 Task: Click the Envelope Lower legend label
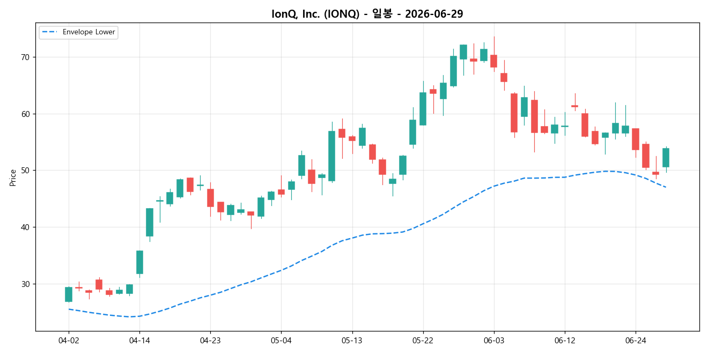(x=88, y=32)
